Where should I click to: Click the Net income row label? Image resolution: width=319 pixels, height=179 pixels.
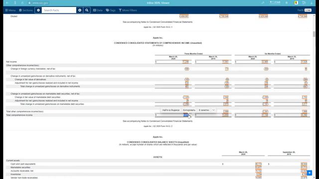[11, 62]
